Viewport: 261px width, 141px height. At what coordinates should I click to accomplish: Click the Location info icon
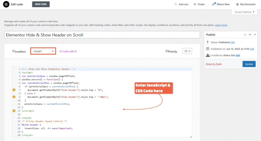click(13, 51)
